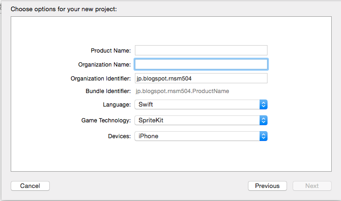The height and width of the screenshot is (201, 341).
Task: Click the "Organization Name:" label
Action: [x=105, y=64]
